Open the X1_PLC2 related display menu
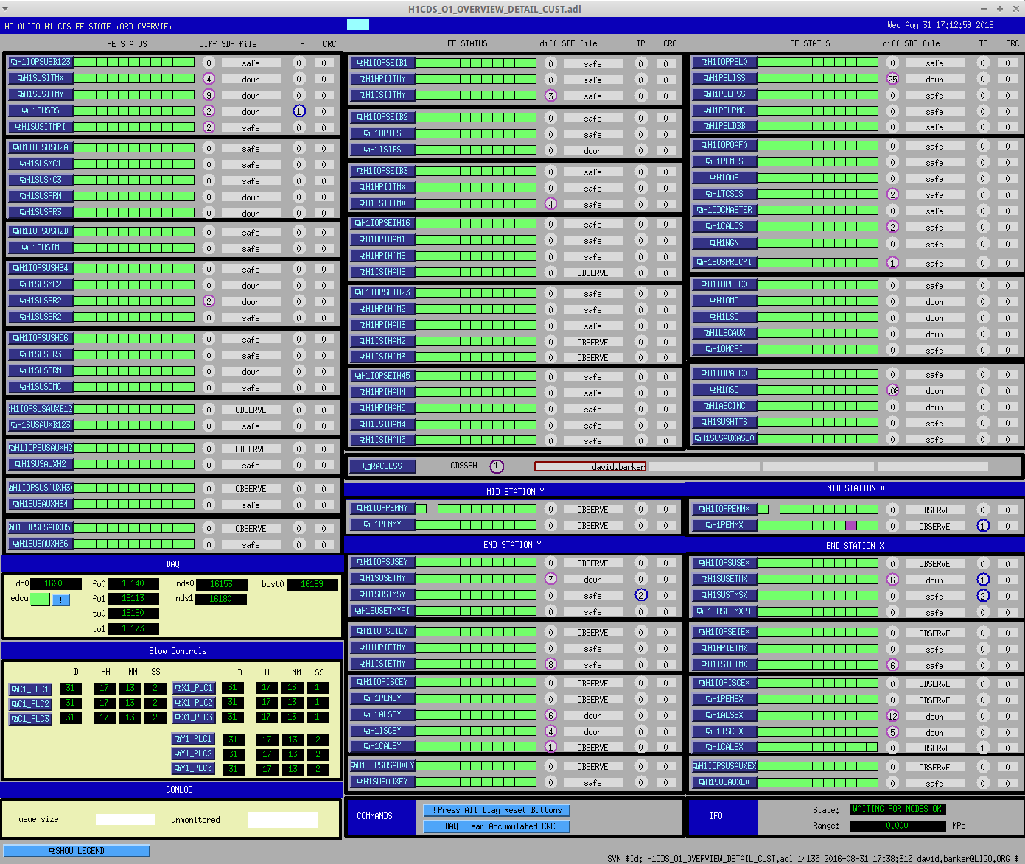 point(194,703)
